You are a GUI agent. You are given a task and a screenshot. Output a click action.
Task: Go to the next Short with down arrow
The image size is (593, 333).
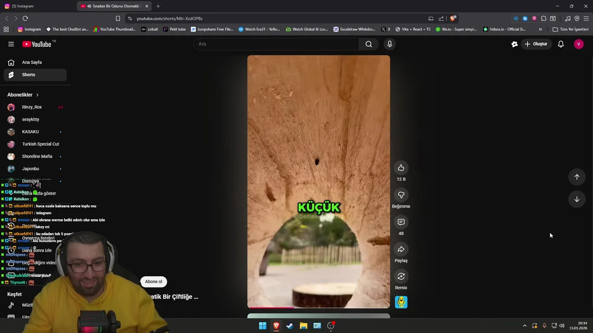click(577, 199)
